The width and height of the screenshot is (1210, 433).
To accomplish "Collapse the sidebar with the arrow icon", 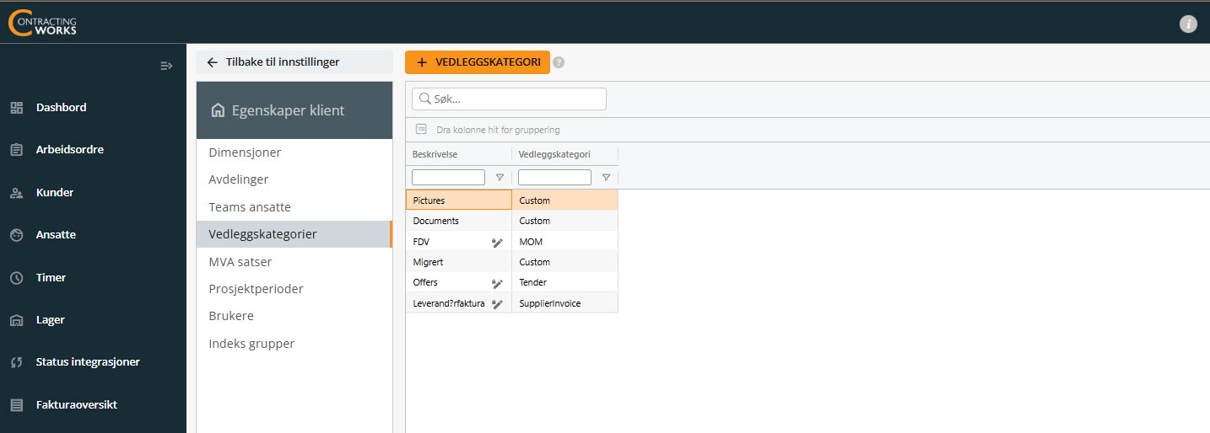I will coord(166,66).
